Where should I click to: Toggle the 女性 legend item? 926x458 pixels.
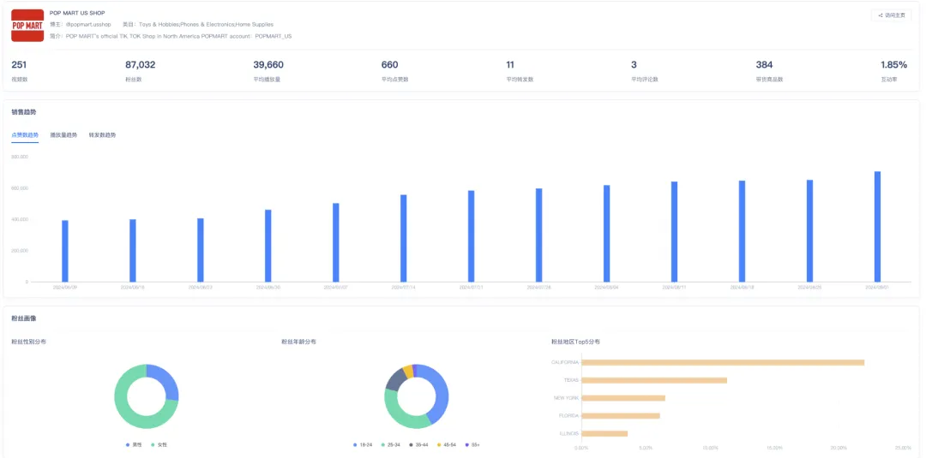[x=159, y=444]
